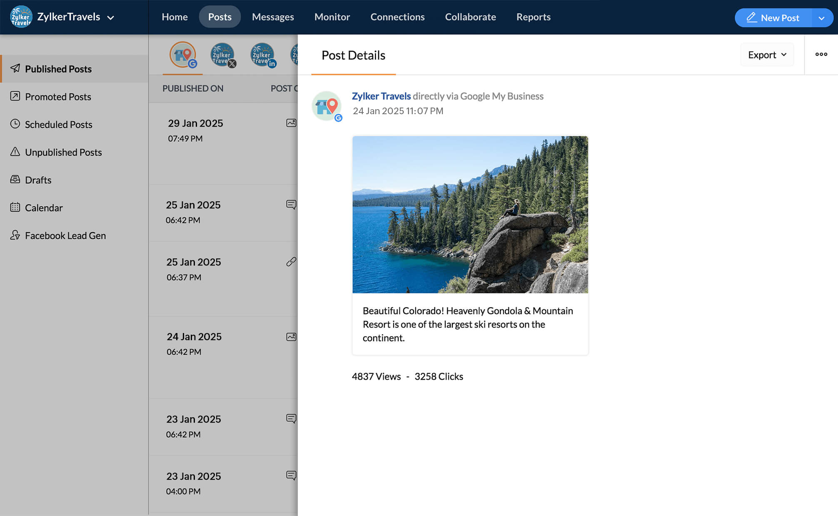Click the Scheduled Posts sidebar icon

15,124
